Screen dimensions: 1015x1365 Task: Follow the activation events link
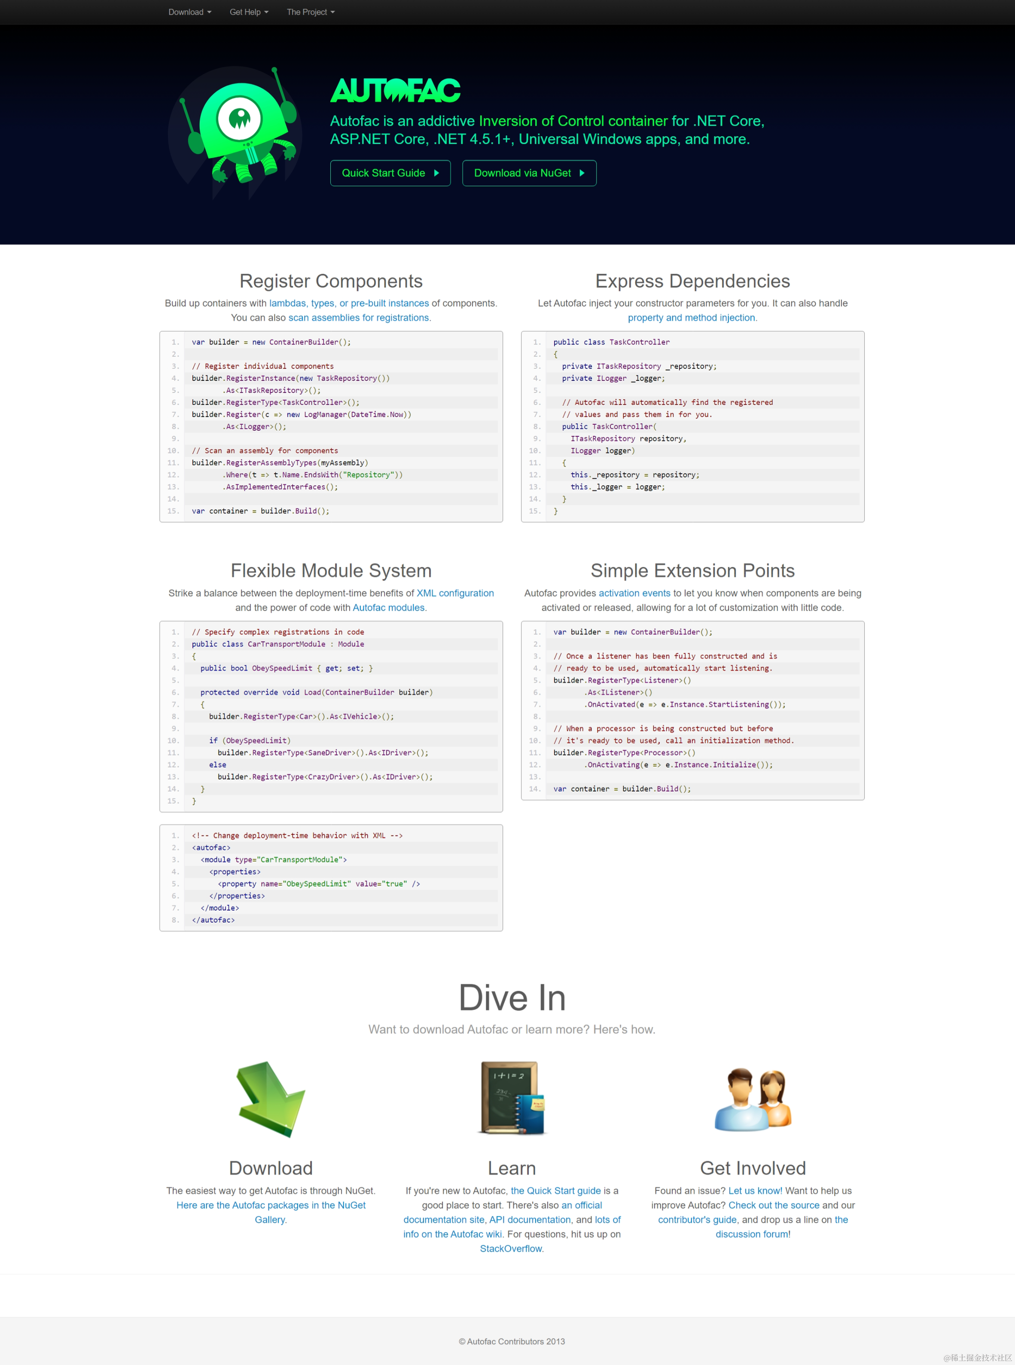[634, 593]
